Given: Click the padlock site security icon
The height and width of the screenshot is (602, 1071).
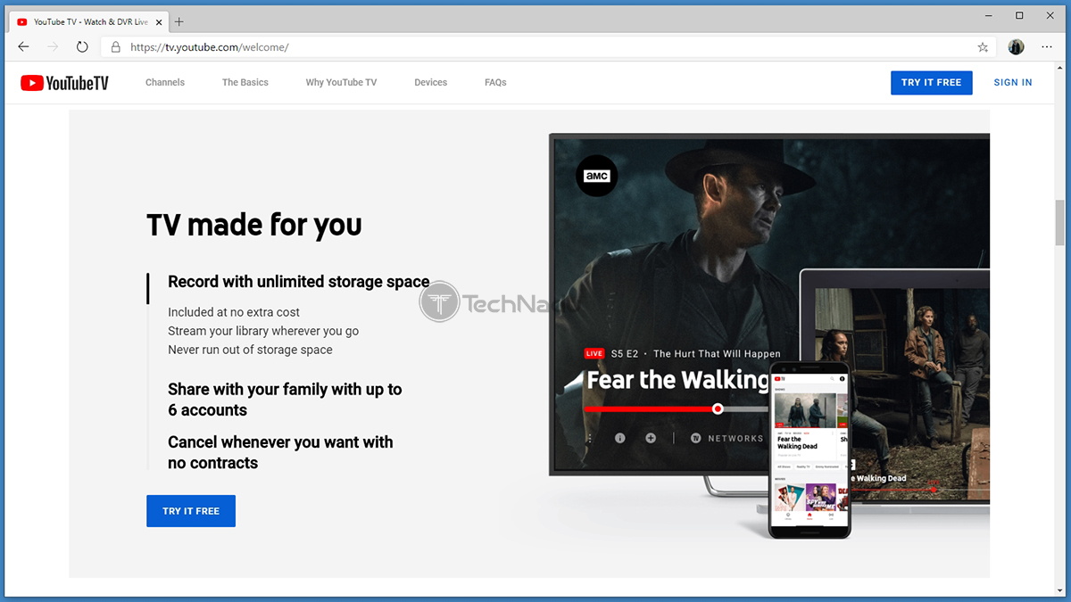Looking at the screenshot, I should coord(116,47).
